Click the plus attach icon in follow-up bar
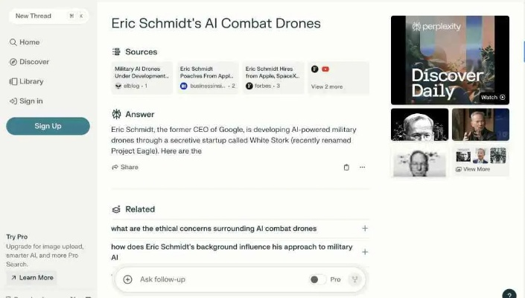 (x=127, y=279)
